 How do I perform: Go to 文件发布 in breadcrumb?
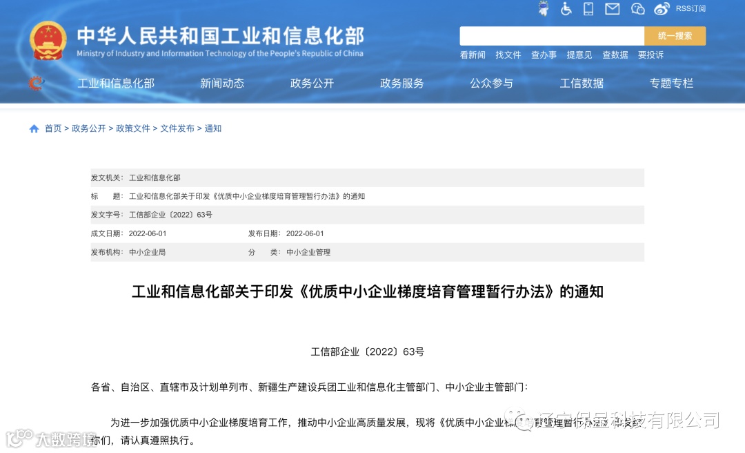coord(177,128)
